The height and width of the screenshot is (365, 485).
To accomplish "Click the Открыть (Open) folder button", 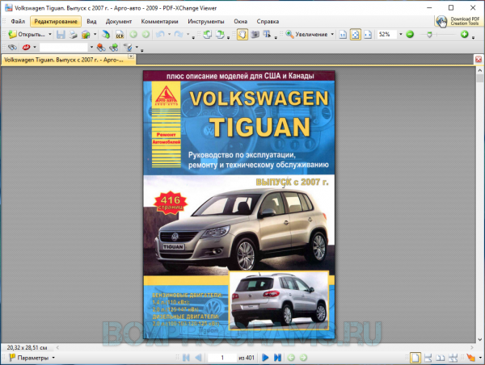I will pyautogui.click(x=27, y=34).
